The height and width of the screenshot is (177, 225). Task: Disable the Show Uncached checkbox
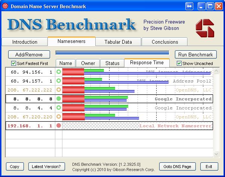coord(179,63)
